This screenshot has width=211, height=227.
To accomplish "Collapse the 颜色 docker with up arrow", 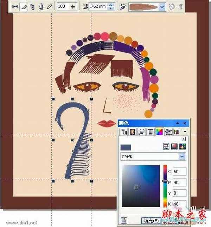I will 178,123.
